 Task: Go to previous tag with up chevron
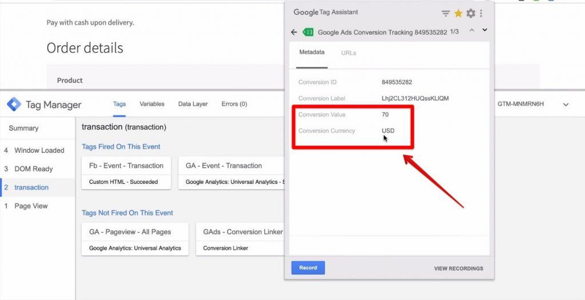(471, 30)
